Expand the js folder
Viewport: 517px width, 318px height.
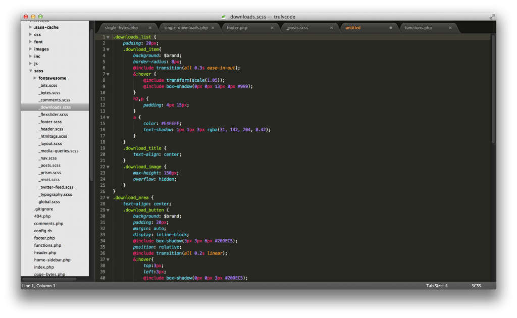click(30, 63)
